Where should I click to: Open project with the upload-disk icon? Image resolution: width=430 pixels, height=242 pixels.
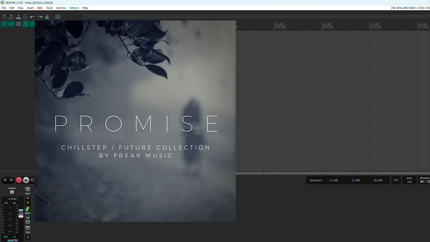click(x=11, y=17)
